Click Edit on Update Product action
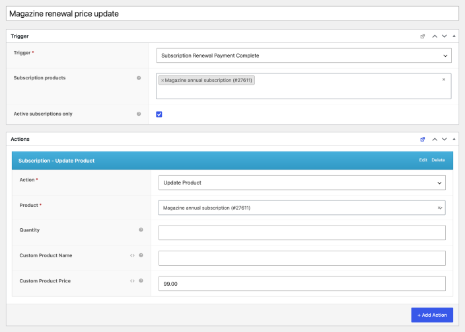Viewport: 465px width, 332px height. [423, 160]
